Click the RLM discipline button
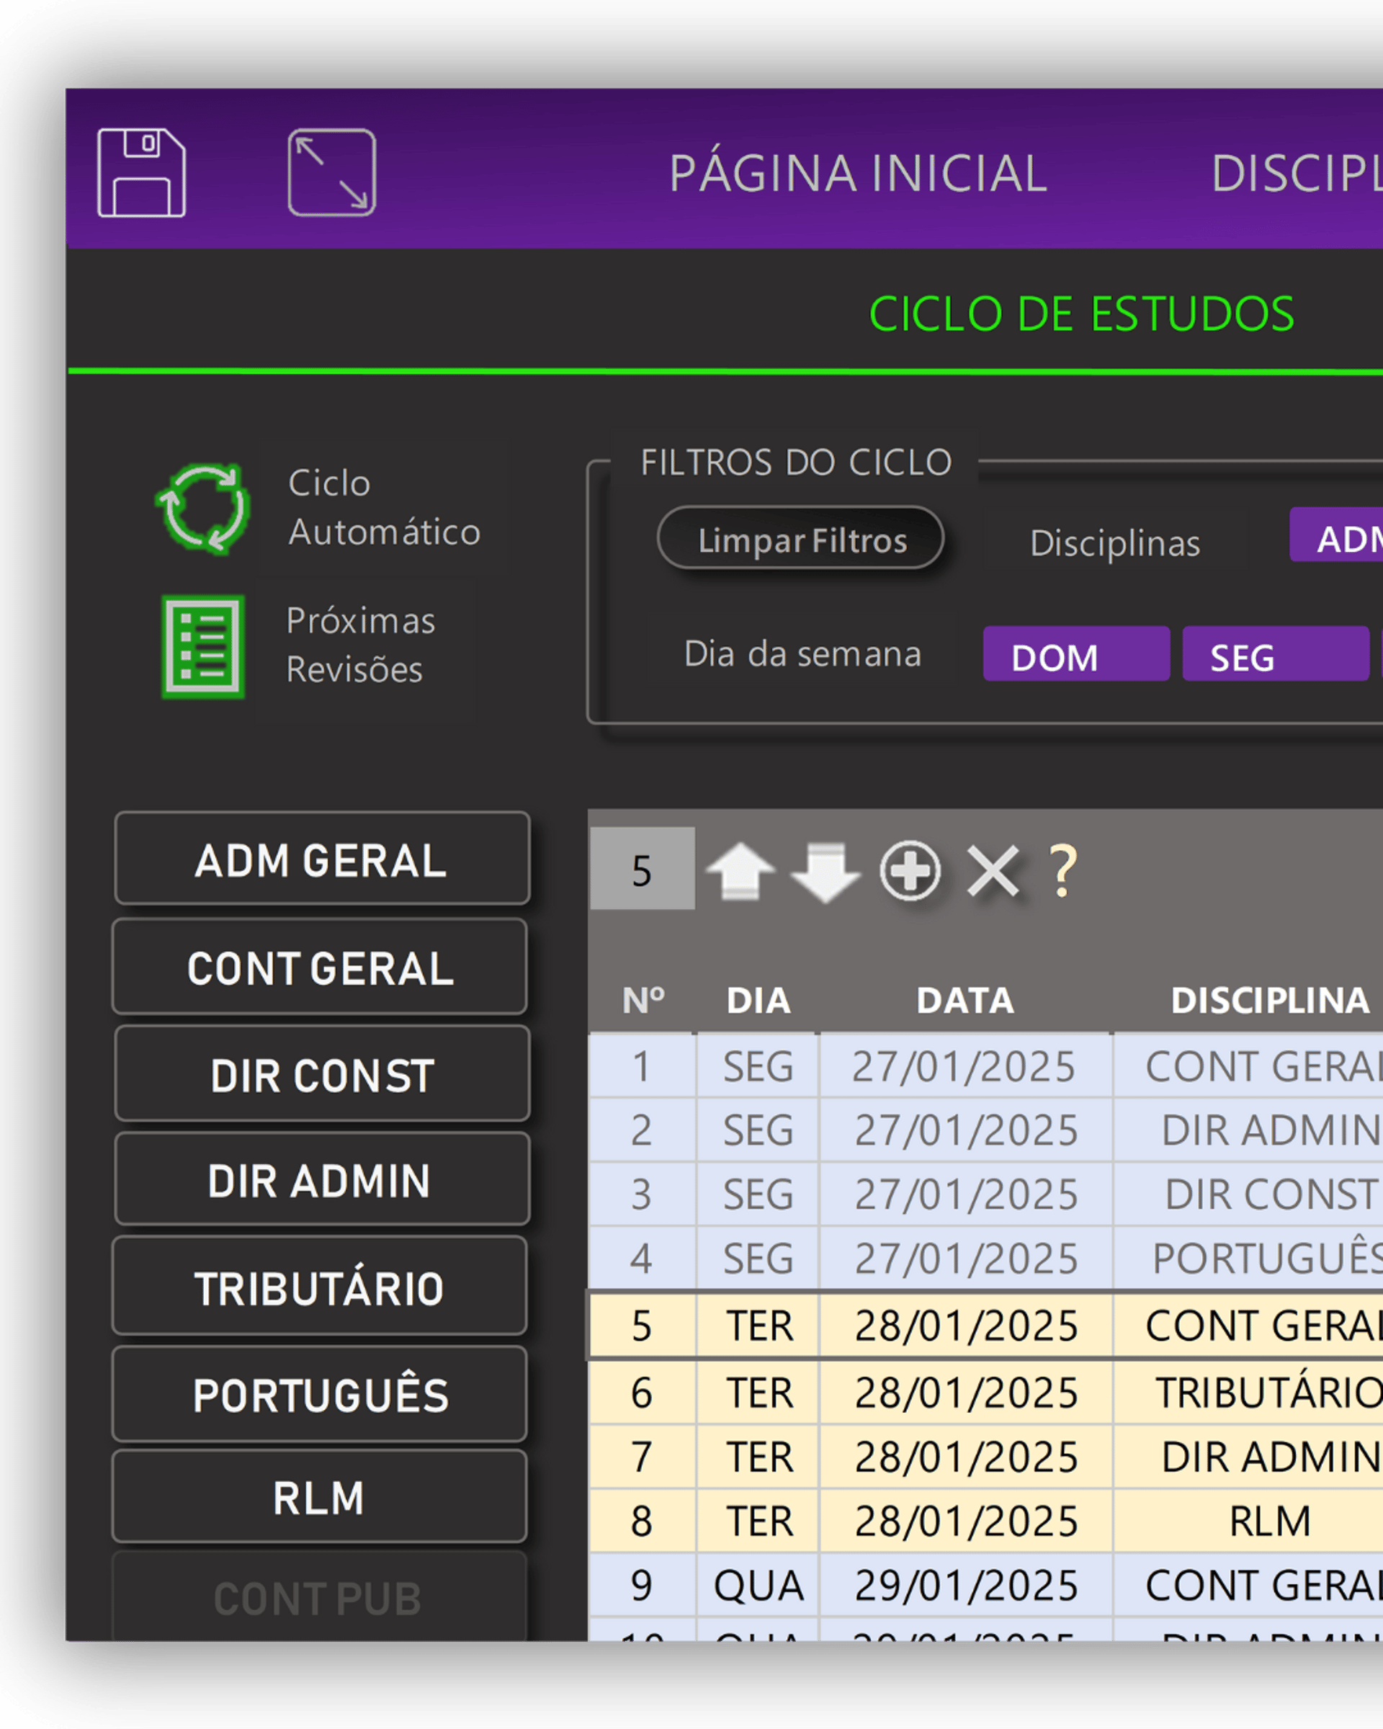The image size is (1383, 1729). pyautogui.click(x=319, y=1498)
